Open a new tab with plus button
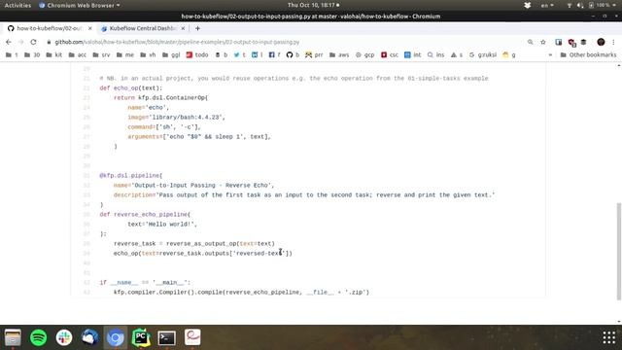The height and width of the screenshot is (350, 622). (x=197, y=28)
